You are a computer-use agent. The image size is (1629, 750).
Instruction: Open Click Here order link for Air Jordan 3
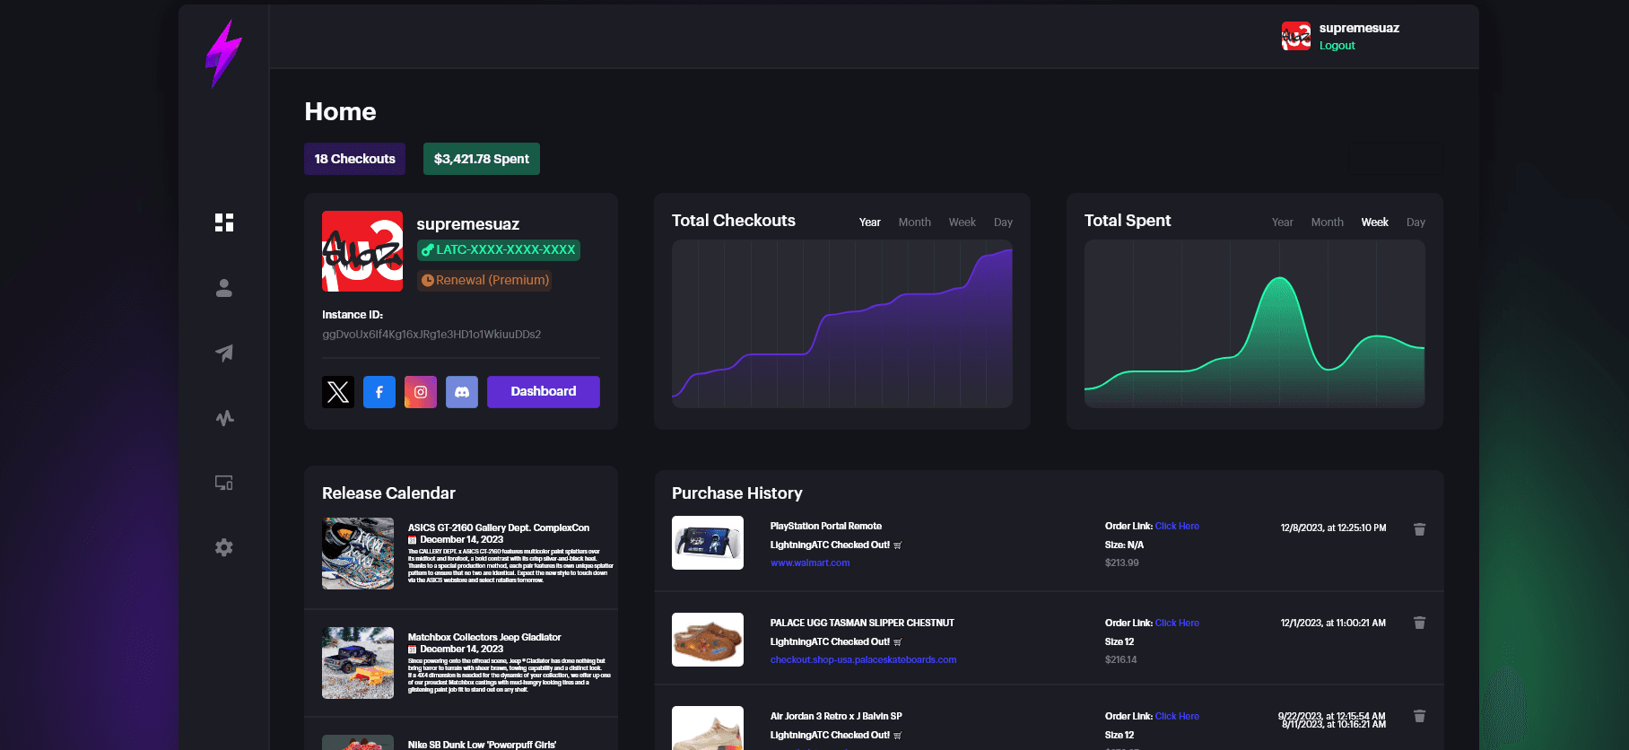1177,717
